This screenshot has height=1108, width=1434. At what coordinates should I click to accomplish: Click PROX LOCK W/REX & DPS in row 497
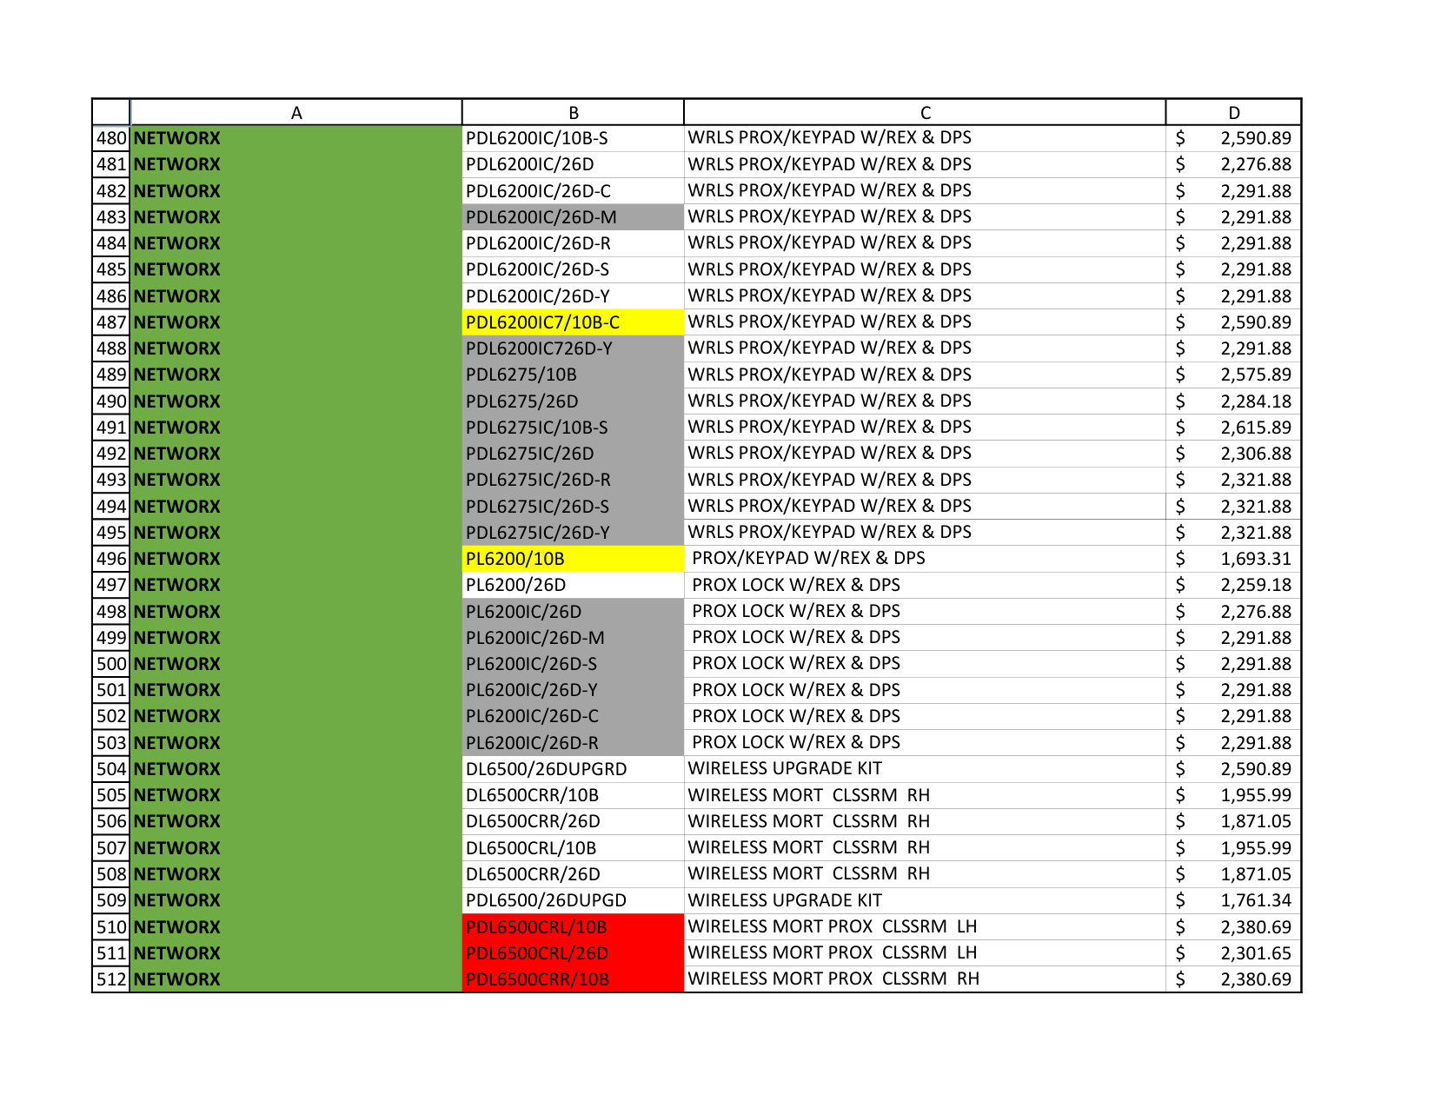(x=925, y=585)
